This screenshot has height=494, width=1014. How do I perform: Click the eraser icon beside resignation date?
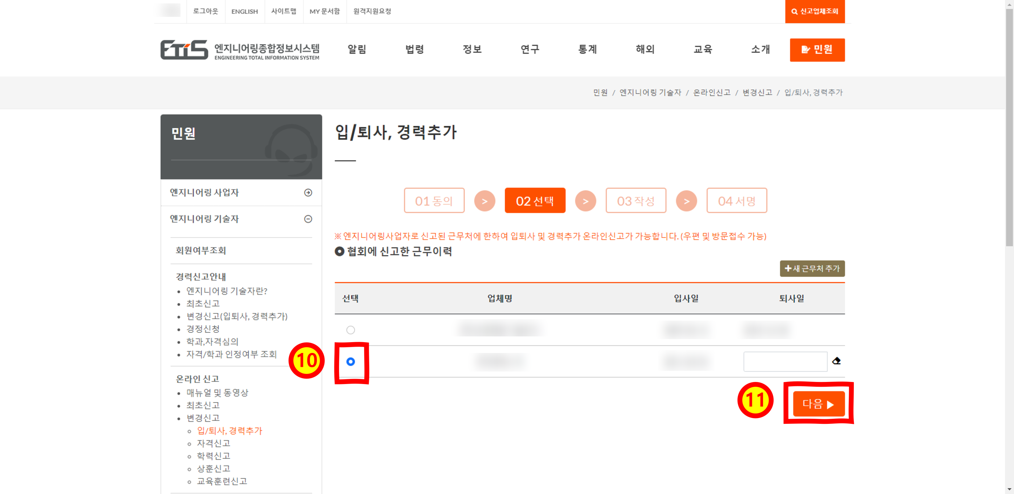pyautogui.click(x=836, y=361)
